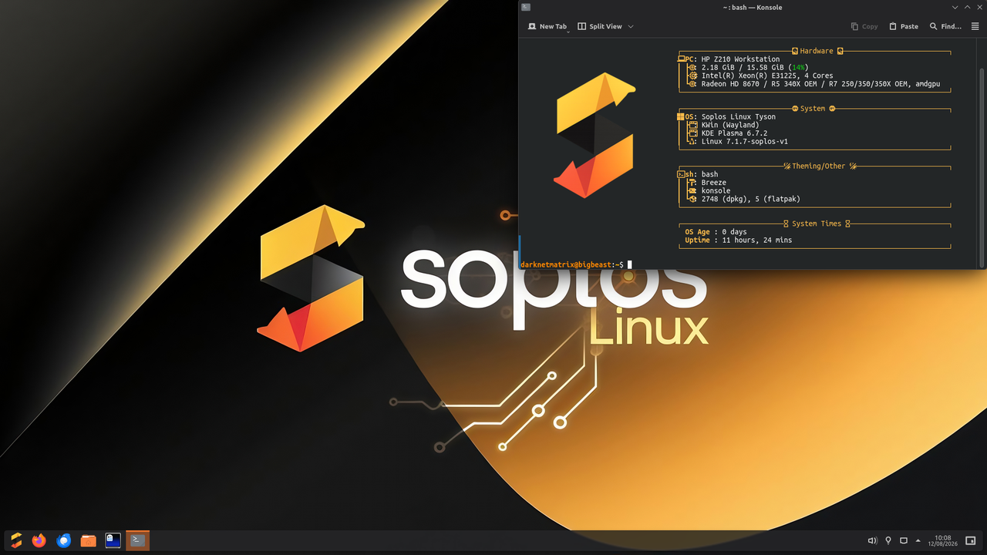Open the Soplos application launcher
The width and height of the screenshot is (987, 555).
(x=15, y=540)
